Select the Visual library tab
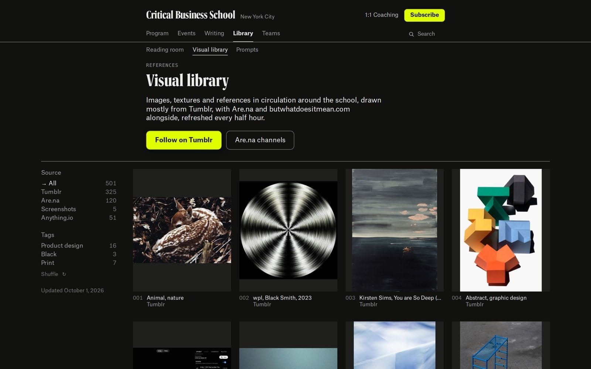The width and height of the screenshot is (591, 369). [210, 49]
